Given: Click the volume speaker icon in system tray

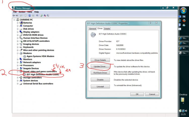Looking at the screenshot, I should pos(186,111).
